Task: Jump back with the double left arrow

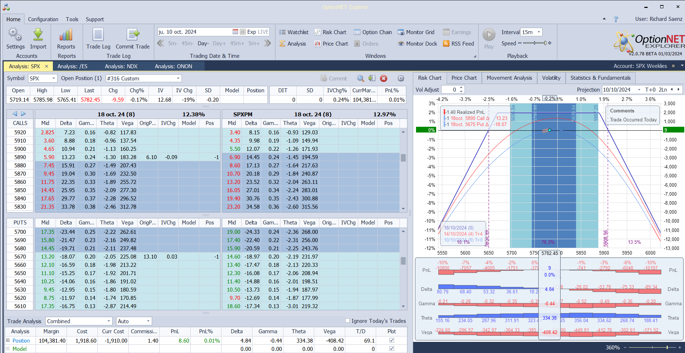Action: 160,43
